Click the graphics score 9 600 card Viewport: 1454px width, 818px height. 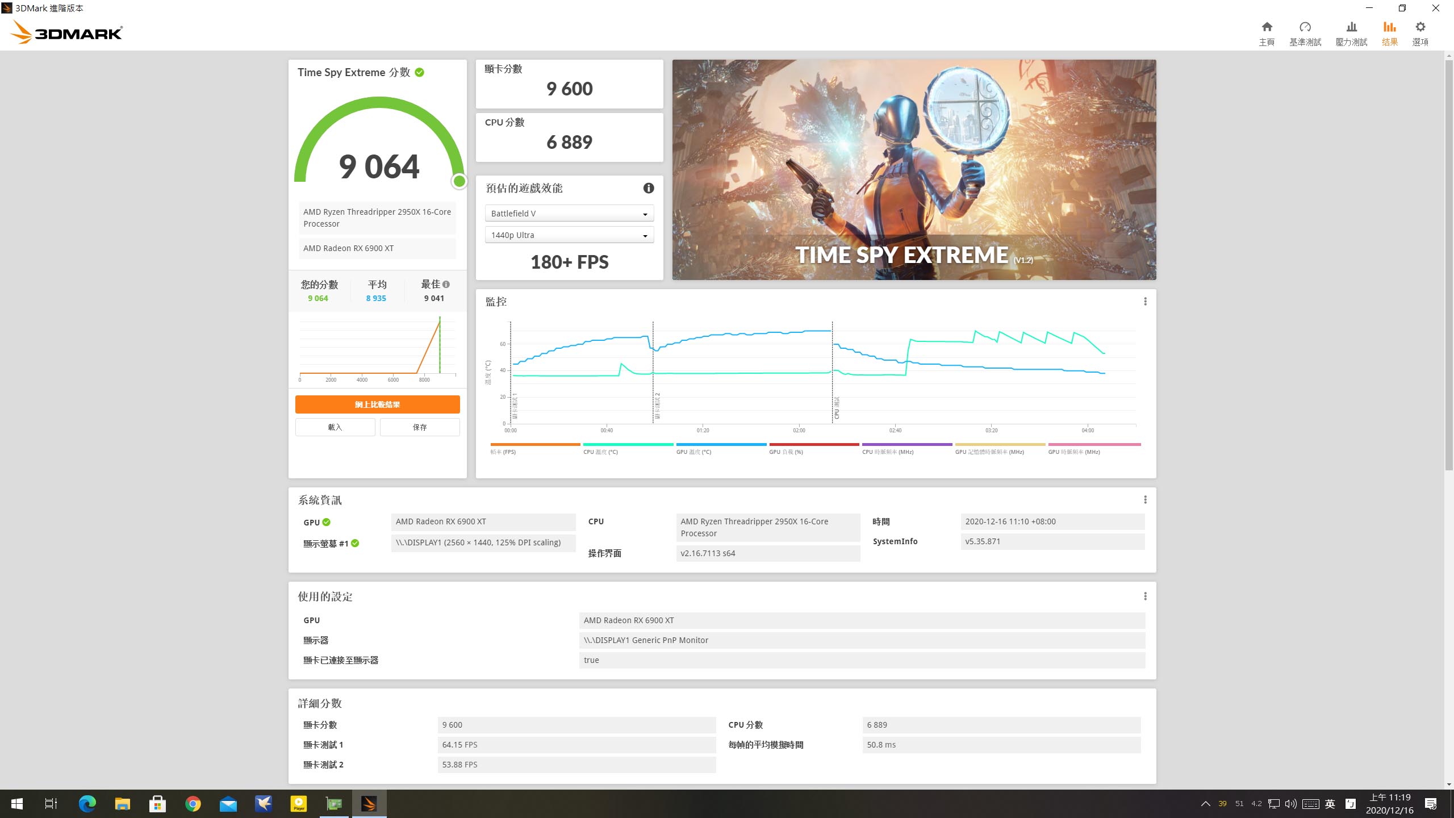[569, 84]
